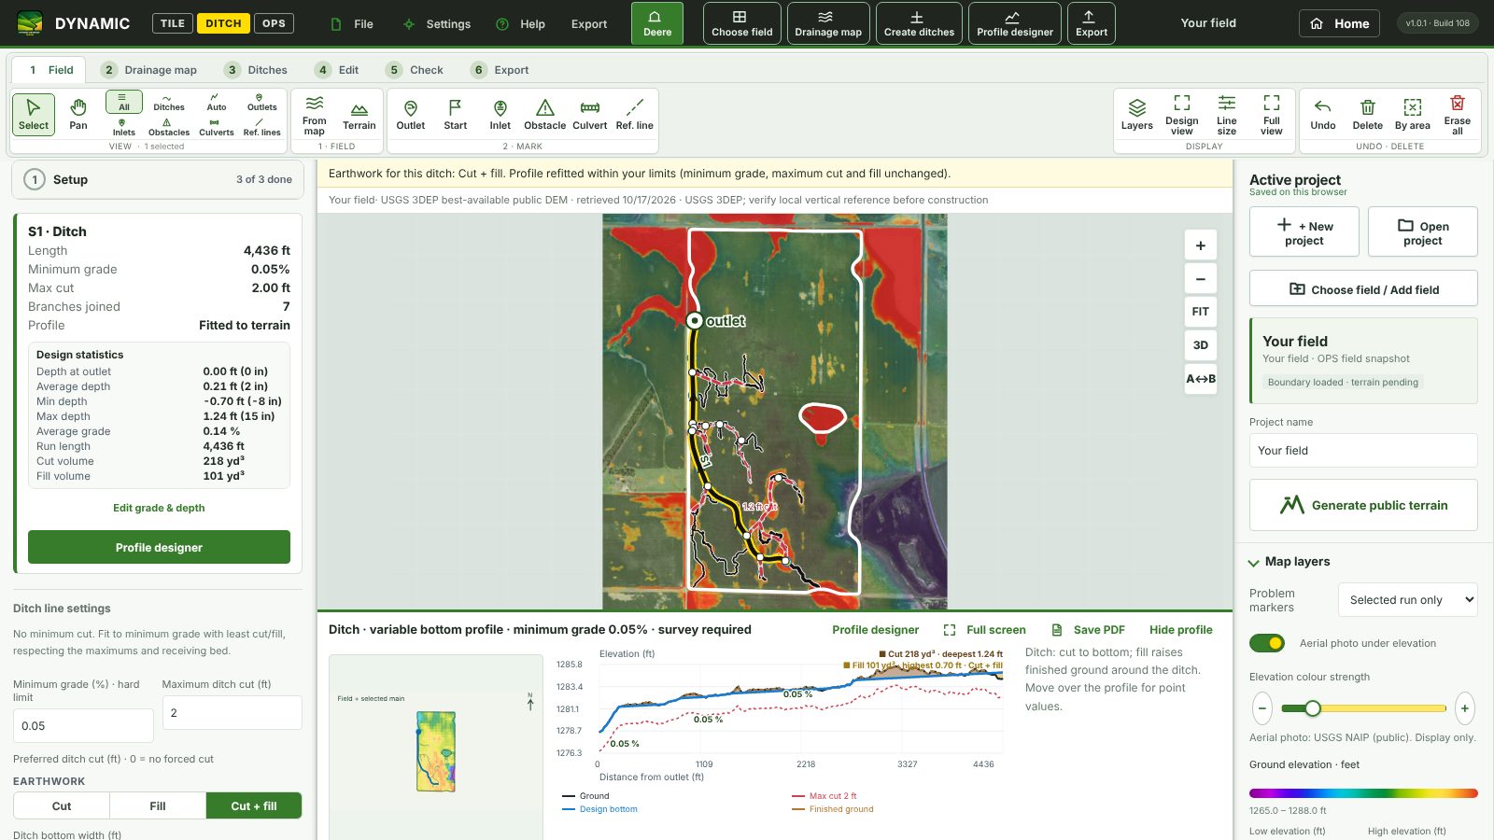Undo the last action

click(x=1323, y=115)
